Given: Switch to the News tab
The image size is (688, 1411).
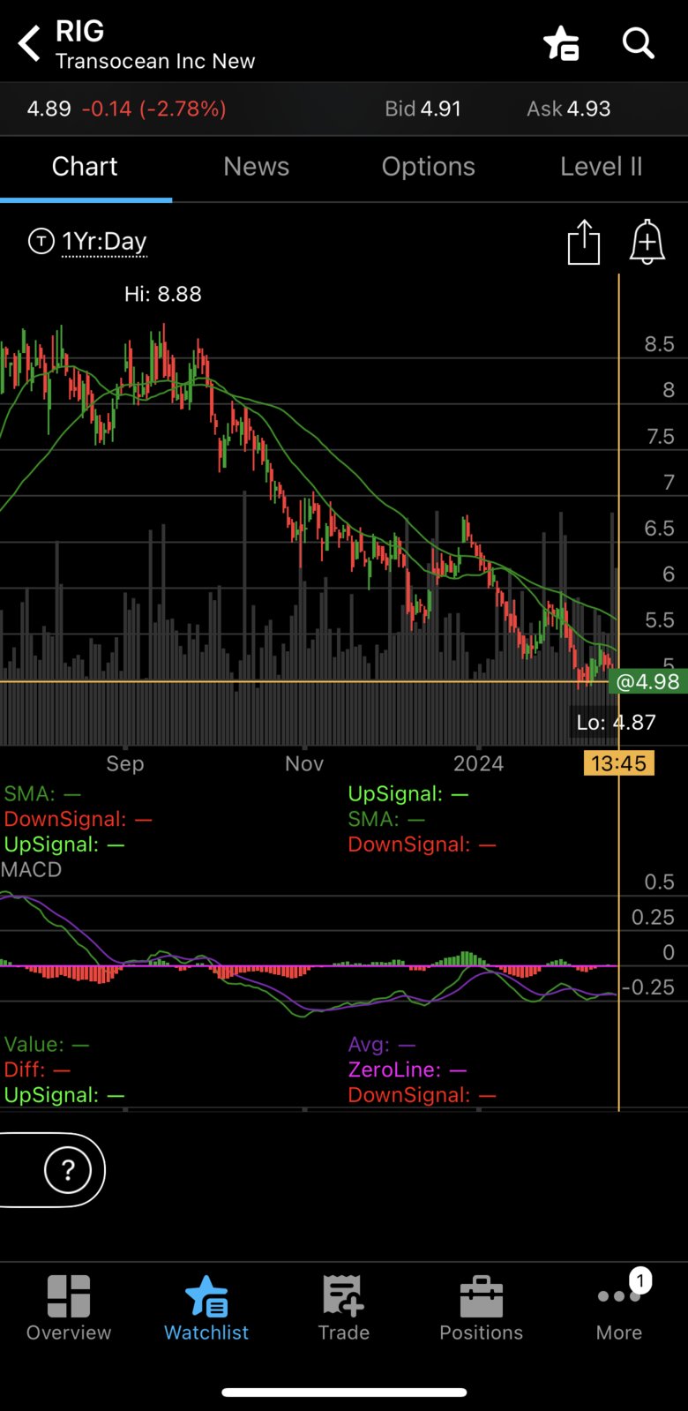Looking at the screenshot, I should [257, 167].
